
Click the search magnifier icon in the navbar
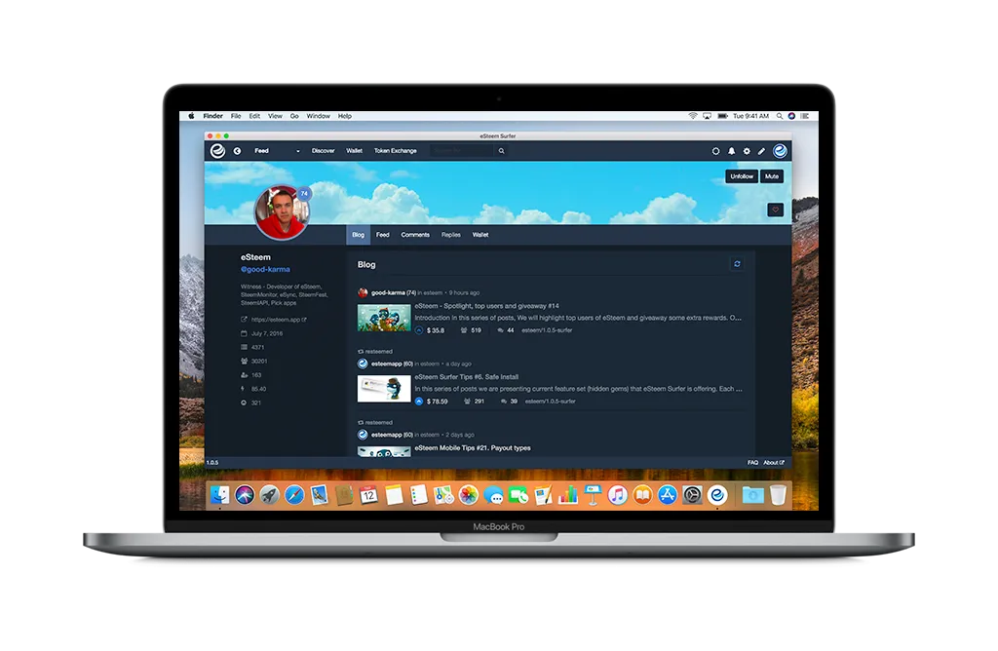click(x=502, y=151)
